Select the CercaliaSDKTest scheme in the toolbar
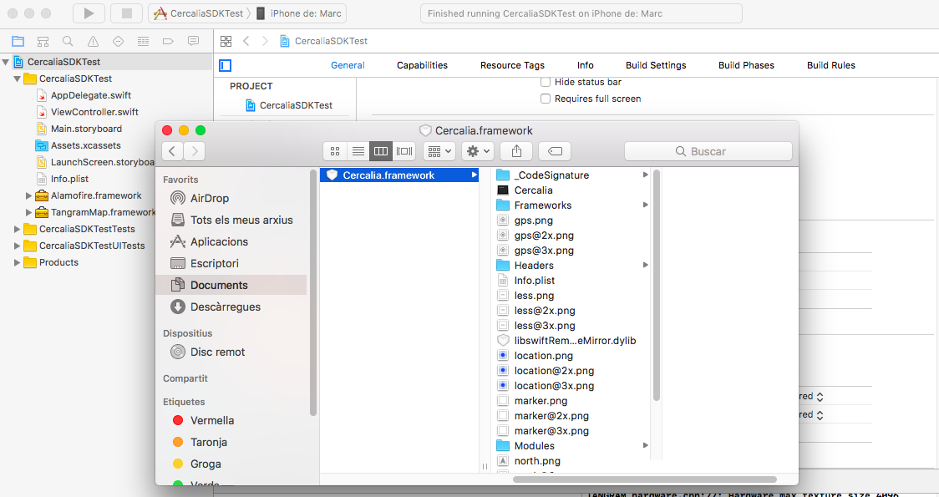 199,13
